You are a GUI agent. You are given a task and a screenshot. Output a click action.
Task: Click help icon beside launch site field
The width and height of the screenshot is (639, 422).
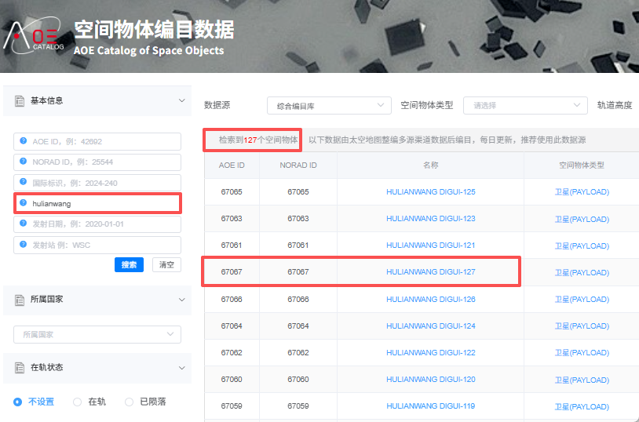click(24, 245)
